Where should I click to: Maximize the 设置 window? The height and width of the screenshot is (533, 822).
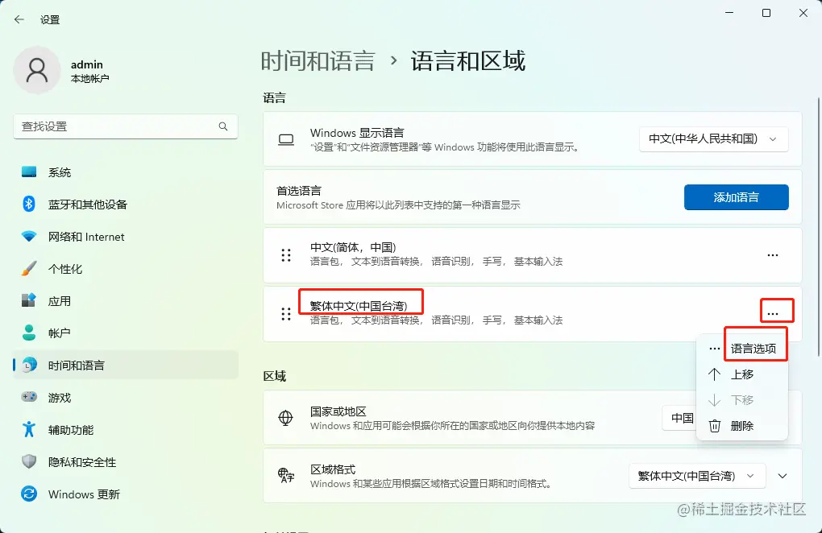[x=766, y=13]
